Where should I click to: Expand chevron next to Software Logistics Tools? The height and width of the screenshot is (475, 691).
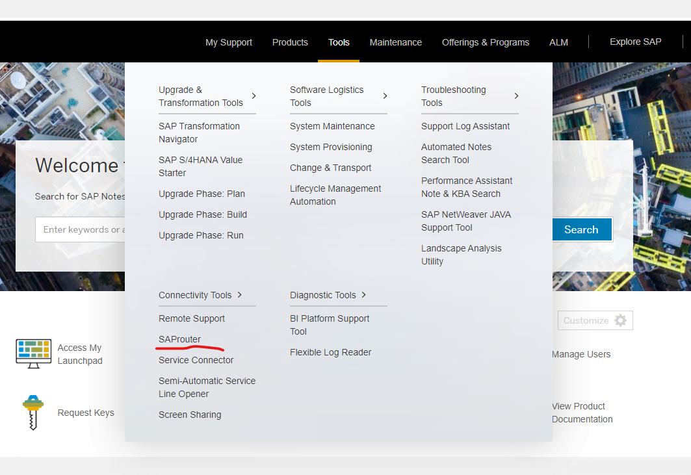[385, 96]
